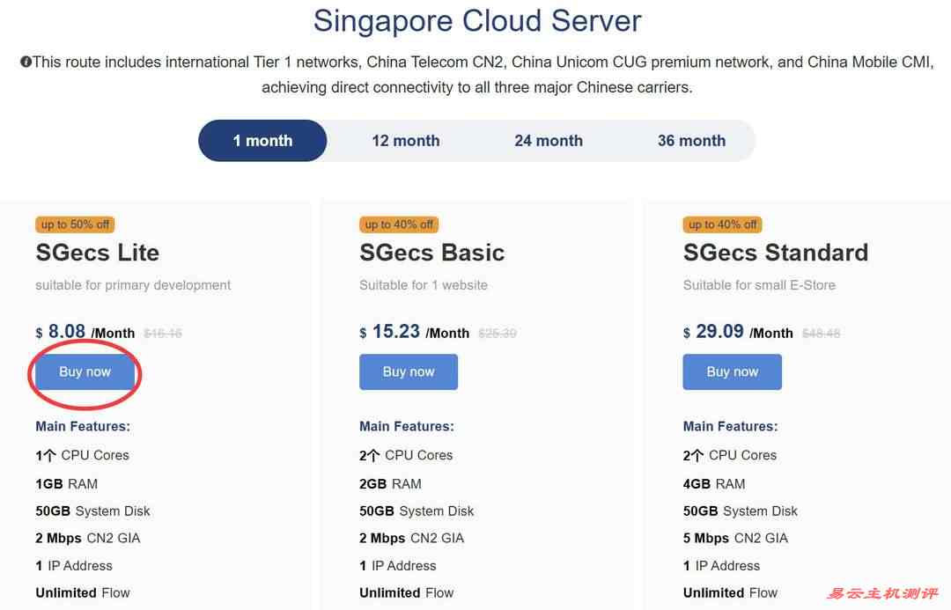Viewport: 951px width, 610px height.
Task: Click Buy now for SGecs Standard
Action: tap(732, 372)
